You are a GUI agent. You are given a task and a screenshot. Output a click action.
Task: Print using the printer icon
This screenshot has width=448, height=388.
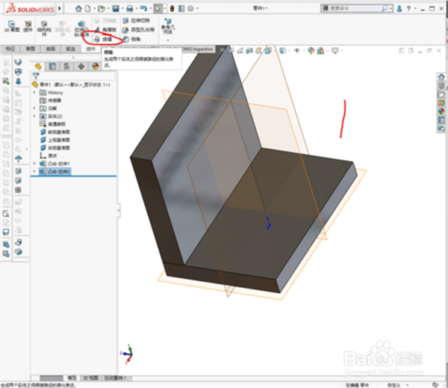(129, 8)
